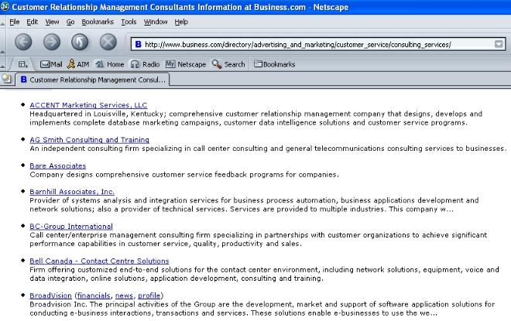Click the Stop loading button
Screen dimensions: 511x321
[108, 42]
